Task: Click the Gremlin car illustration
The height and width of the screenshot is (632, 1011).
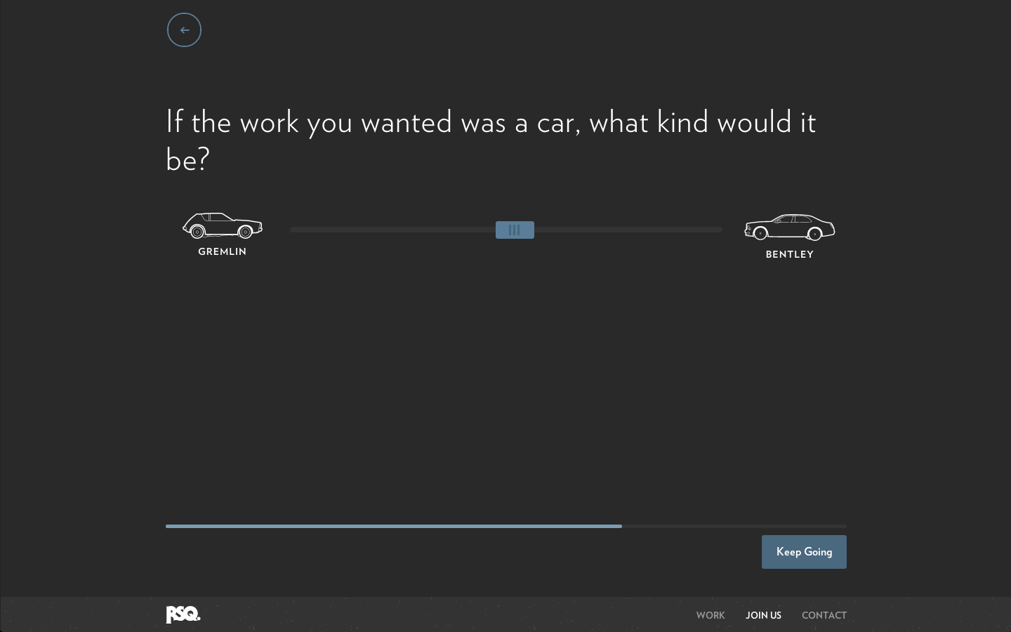Action: click(x=222, y=226)
